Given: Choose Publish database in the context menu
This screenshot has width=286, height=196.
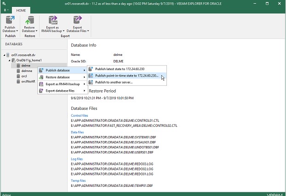Looking at the screenshot, I should pyautogui.click(x=63, y=71).
